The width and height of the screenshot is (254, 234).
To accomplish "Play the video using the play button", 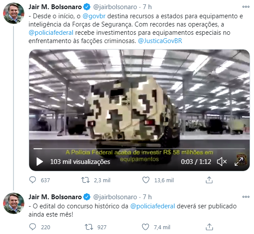I will coord(40,161).
